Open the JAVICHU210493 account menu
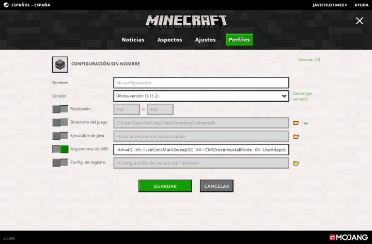The image size is (372, 244). click(x=330, y=5)
